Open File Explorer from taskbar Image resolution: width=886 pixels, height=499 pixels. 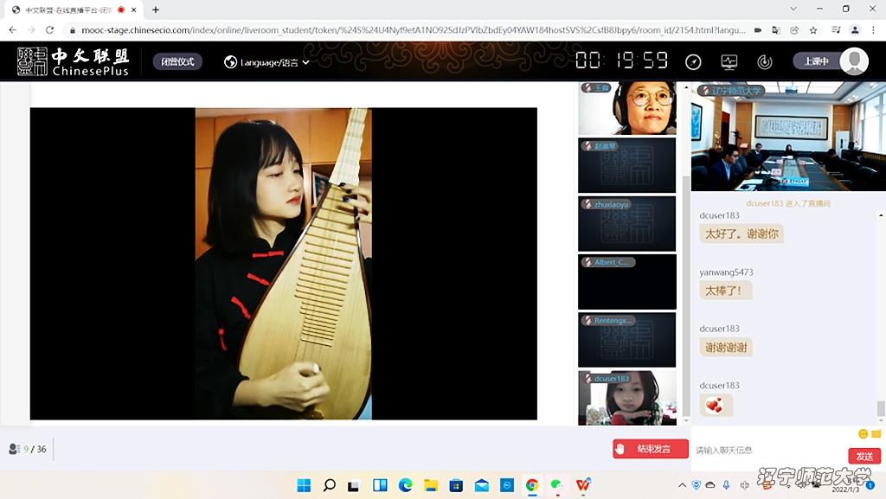(x=431, y=485)
